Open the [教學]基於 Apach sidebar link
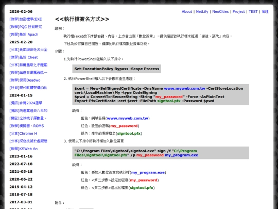The height and width of the screenshot is (209, 278). coord(24,35)
